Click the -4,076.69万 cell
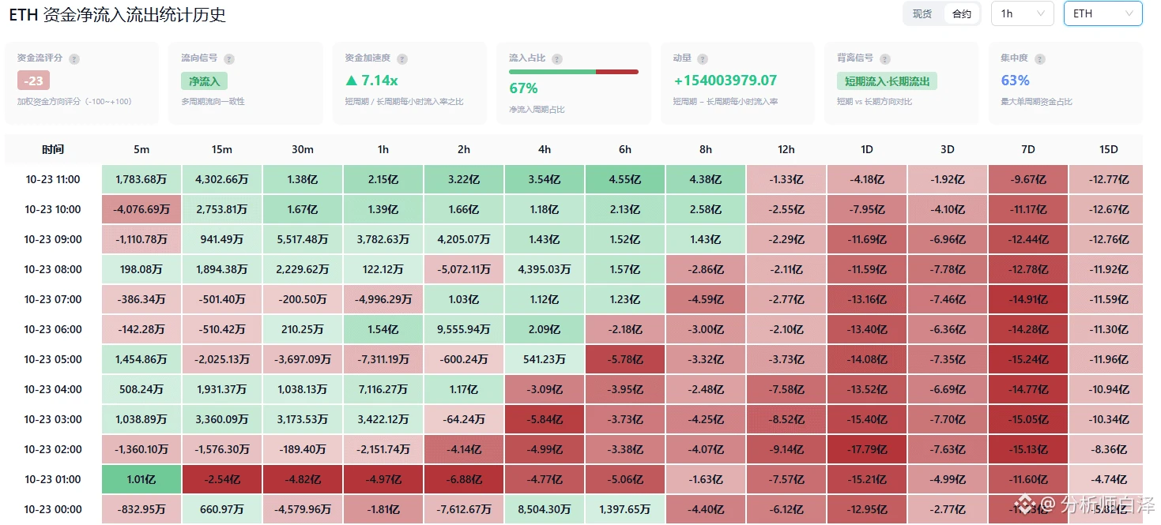The height and width of the screenshot is (525, 1161). (x=141, y=209)
